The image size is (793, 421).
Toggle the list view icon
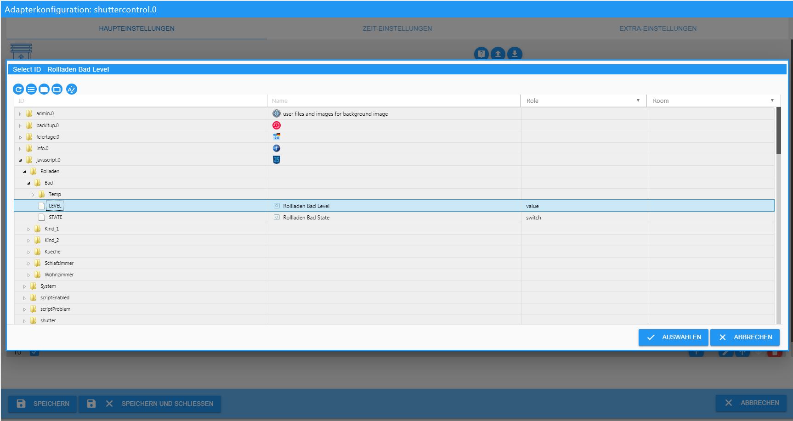click(x=31, y=89)
